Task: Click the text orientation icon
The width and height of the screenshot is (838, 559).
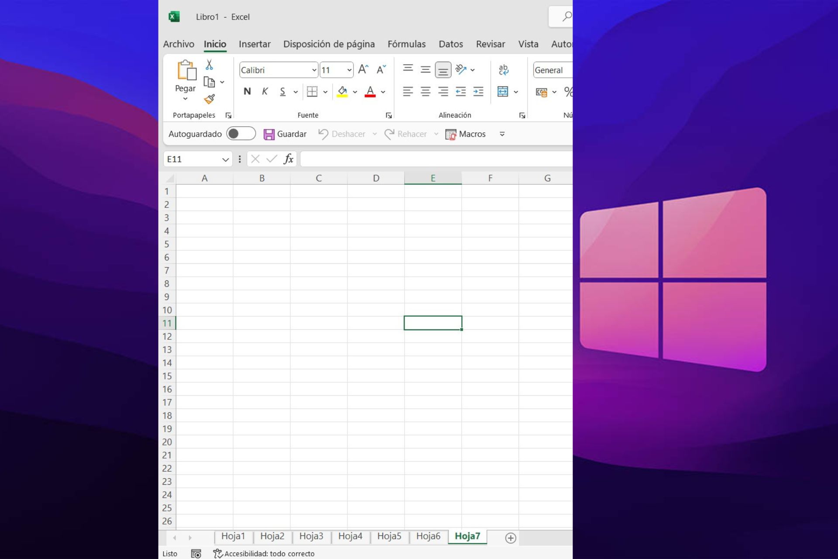Action: click(461, 69)
